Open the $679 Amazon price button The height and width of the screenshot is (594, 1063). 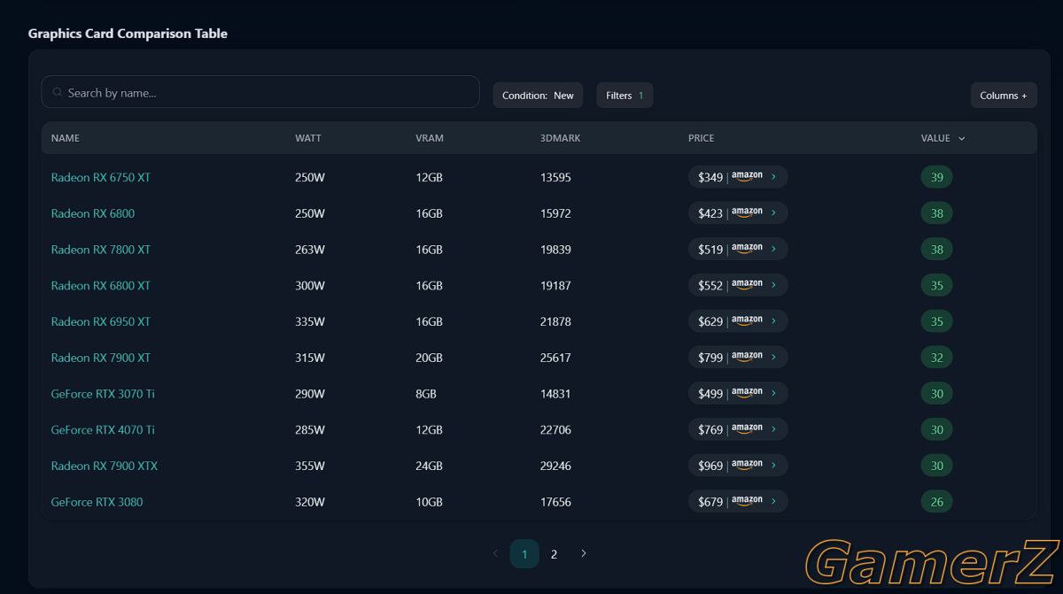click(738, 502)
